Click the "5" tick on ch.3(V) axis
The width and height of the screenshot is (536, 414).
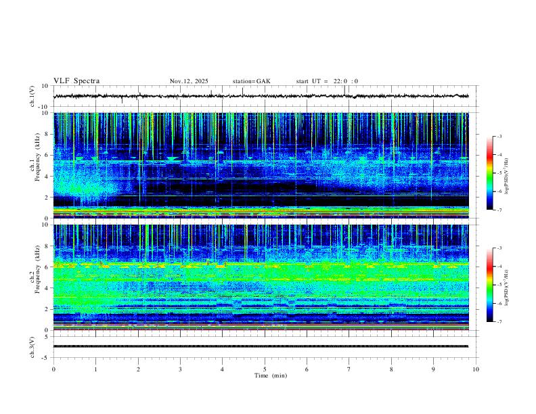(x=47, y=337)
